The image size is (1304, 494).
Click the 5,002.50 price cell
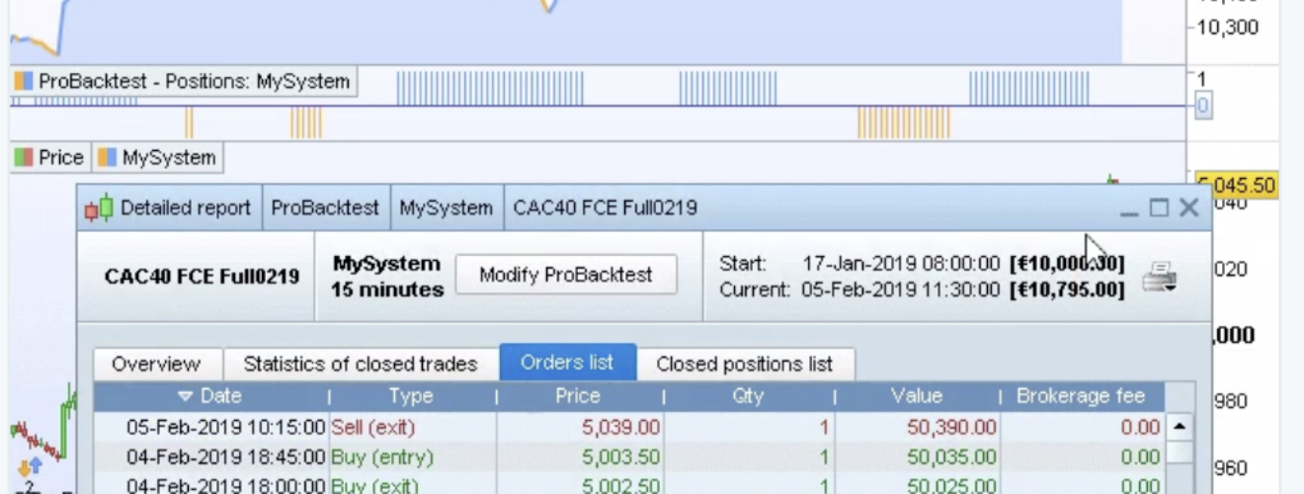[x=620, y=486]
